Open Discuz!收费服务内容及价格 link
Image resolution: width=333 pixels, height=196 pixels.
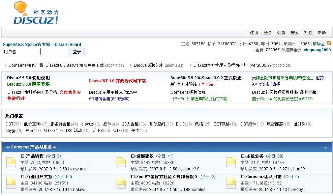coord(32,92)
